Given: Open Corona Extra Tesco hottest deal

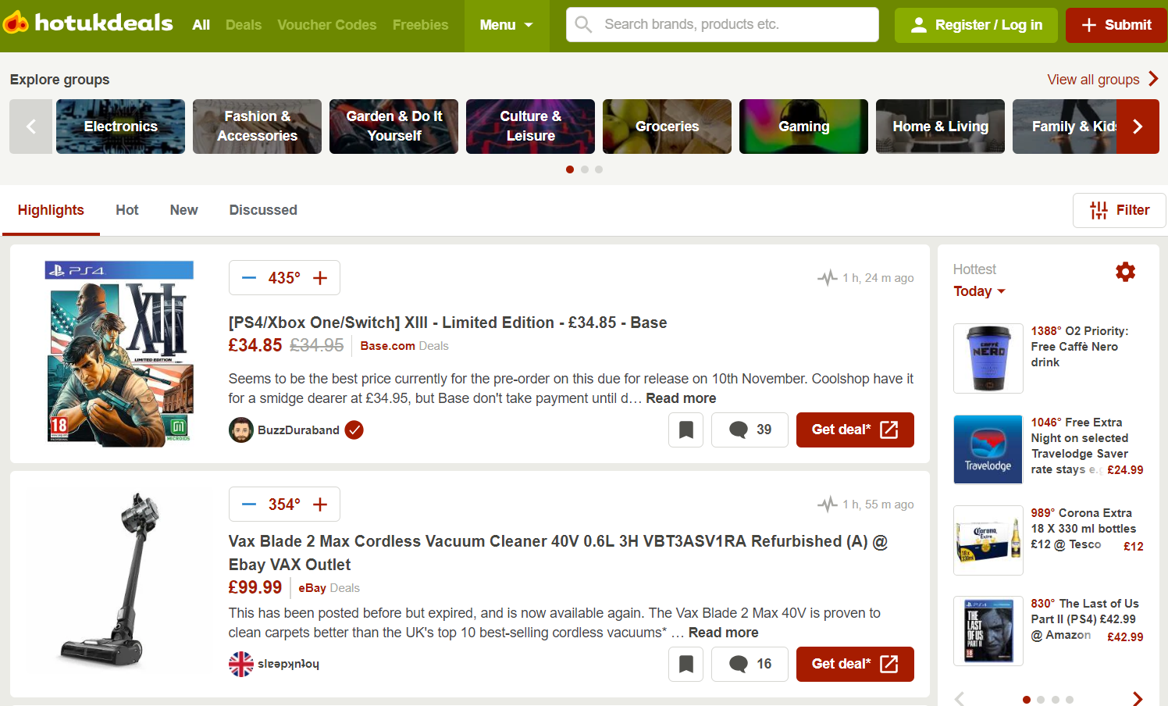Looking at the screenshot, I should [1049, 540].
